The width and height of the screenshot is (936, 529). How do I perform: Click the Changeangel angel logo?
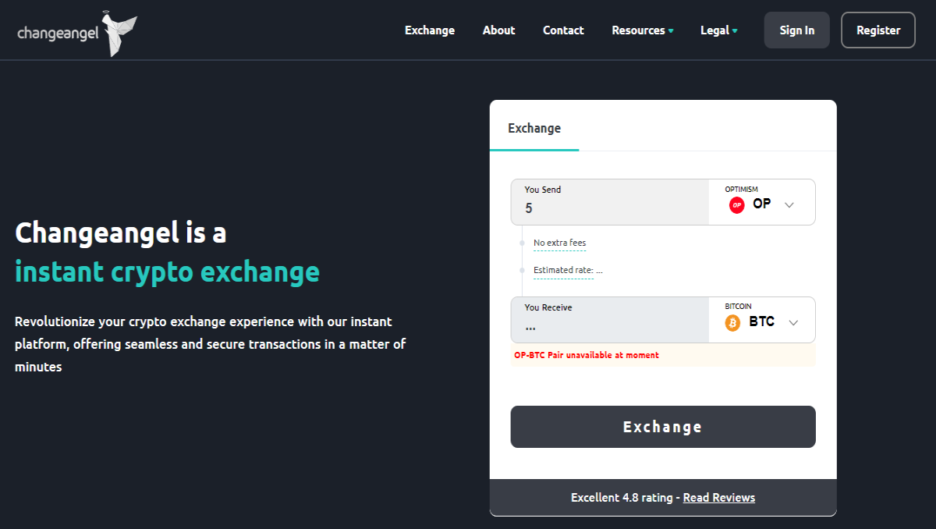(77, 34)
